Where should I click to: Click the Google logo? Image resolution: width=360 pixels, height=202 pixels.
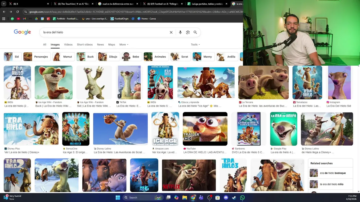pos(22,32)
